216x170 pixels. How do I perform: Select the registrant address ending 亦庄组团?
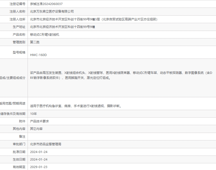tap(94, 19)
